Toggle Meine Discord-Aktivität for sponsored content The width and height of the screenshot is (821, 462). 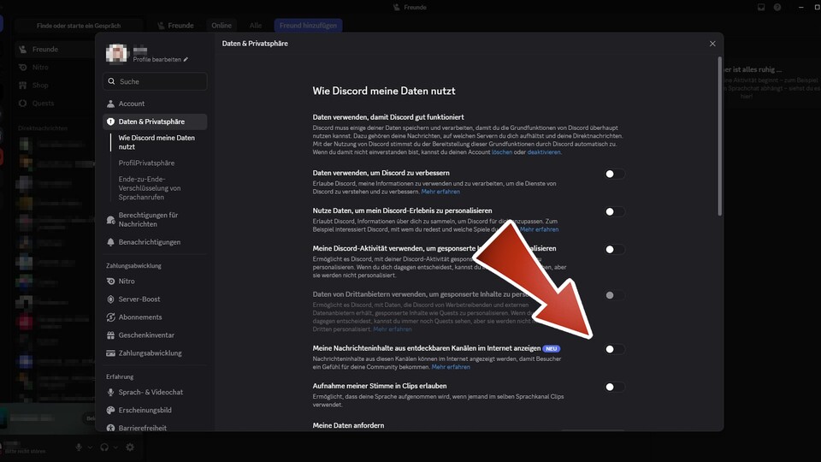click(614, 249)
